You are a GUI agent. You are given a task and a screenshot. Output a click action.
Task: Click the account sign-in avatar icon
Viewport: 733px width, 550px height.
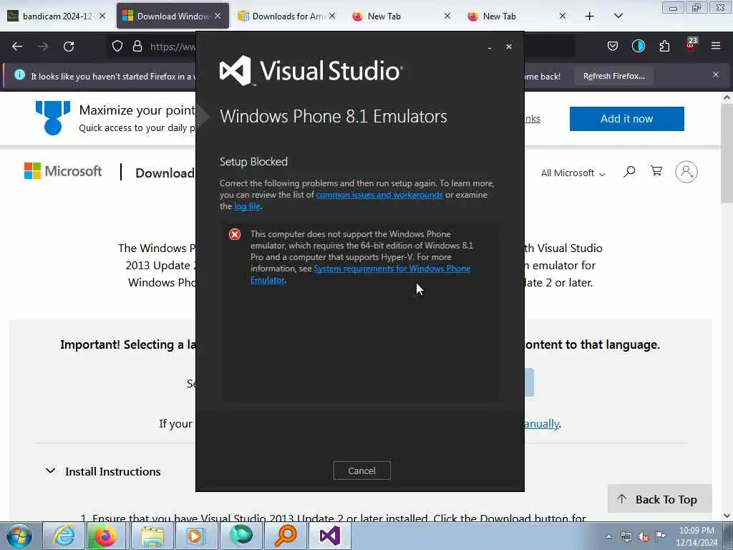click(x=686, y=172)
